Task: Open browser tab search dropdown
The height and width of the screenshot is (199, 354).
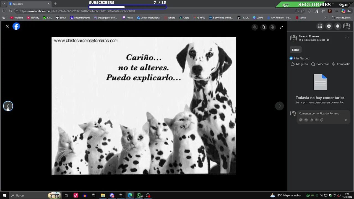Action: click(4, 4)
